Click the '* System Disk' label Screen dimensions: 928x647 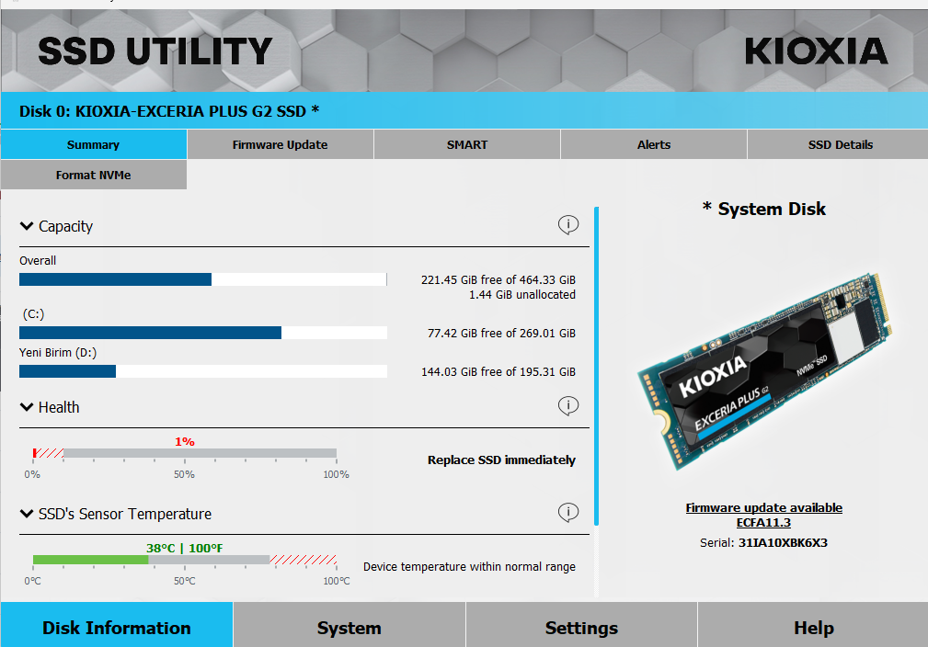tap(764, 209)
